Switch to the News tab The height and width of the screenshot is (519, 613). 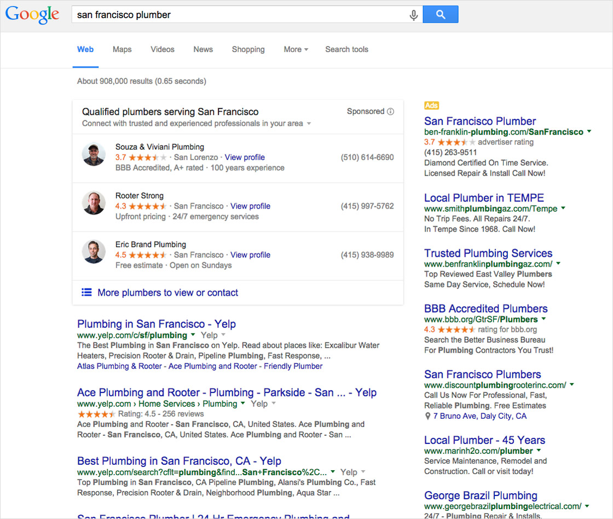tap(203, 49)
